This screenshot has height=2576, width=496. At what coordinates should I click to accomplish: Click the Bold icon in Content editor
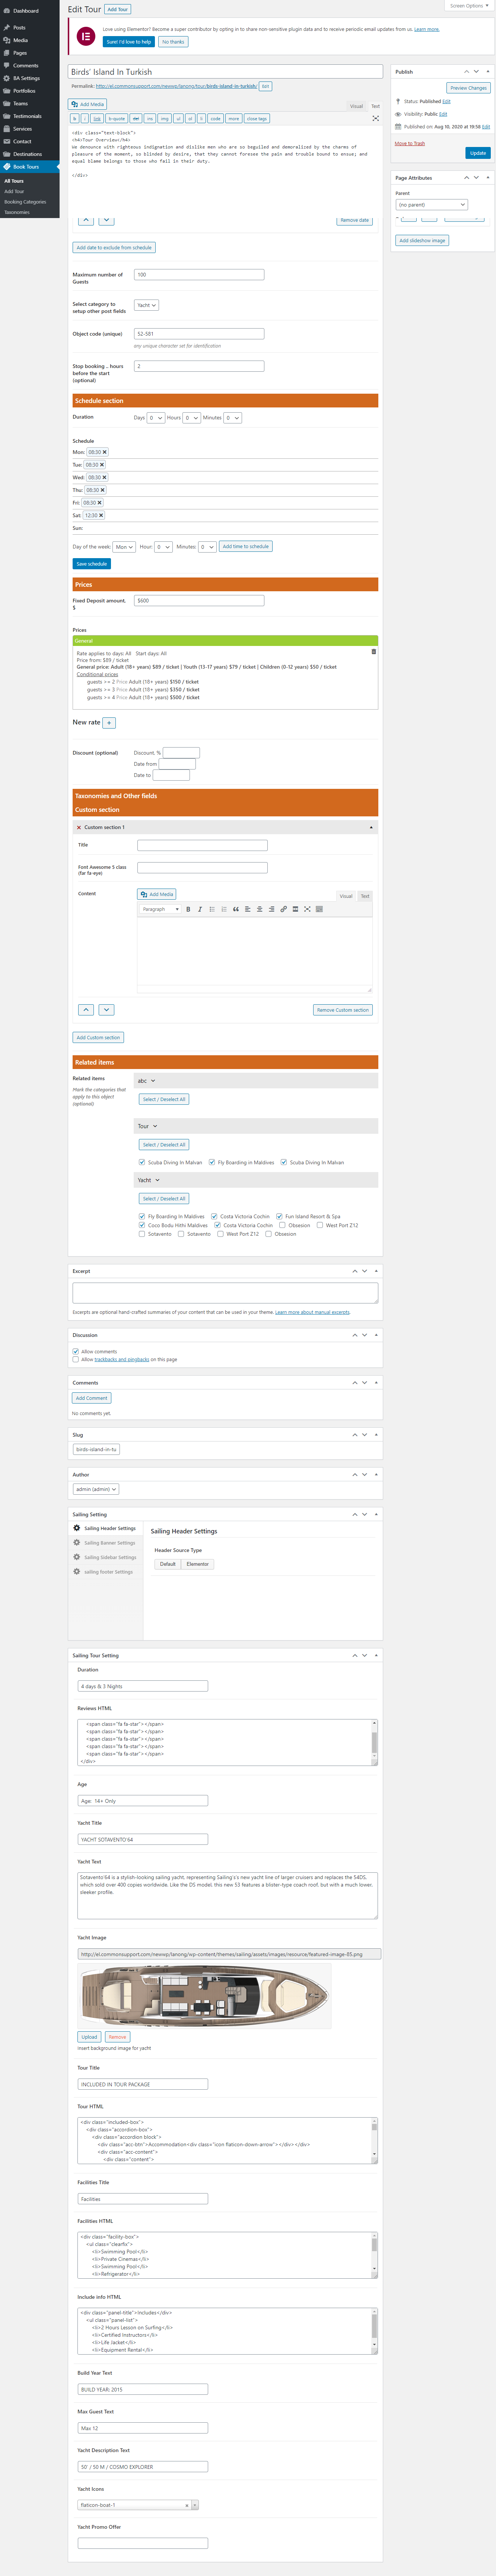188,909
